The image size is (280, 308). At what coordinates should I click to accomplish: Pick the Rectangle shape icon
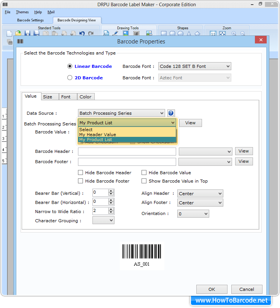(164, 34)
